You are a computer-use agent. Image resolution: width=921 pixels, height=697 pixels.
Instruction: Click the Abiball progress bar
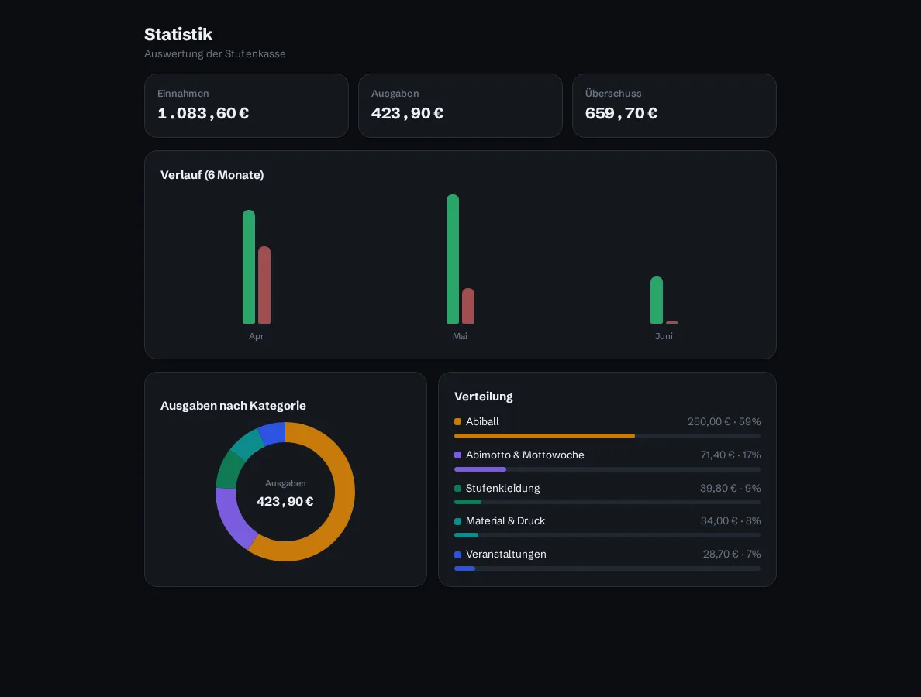pos(607,436)
